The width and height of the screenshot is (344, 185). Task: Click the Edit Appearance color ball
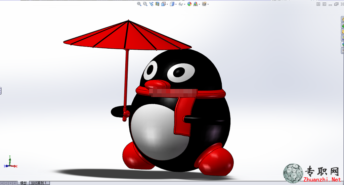point(189,4)
